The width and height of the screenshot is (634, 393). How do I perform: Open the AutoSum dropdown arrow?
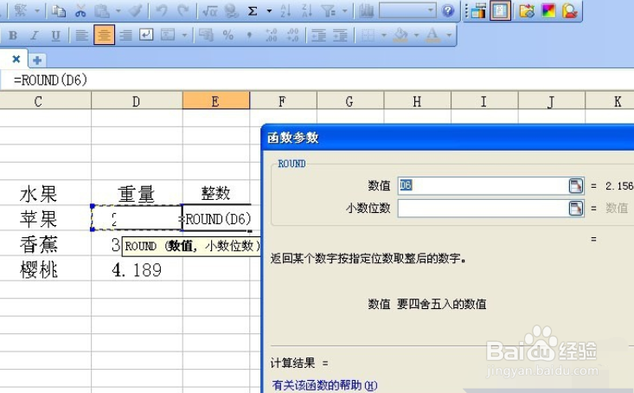(269, 11)
